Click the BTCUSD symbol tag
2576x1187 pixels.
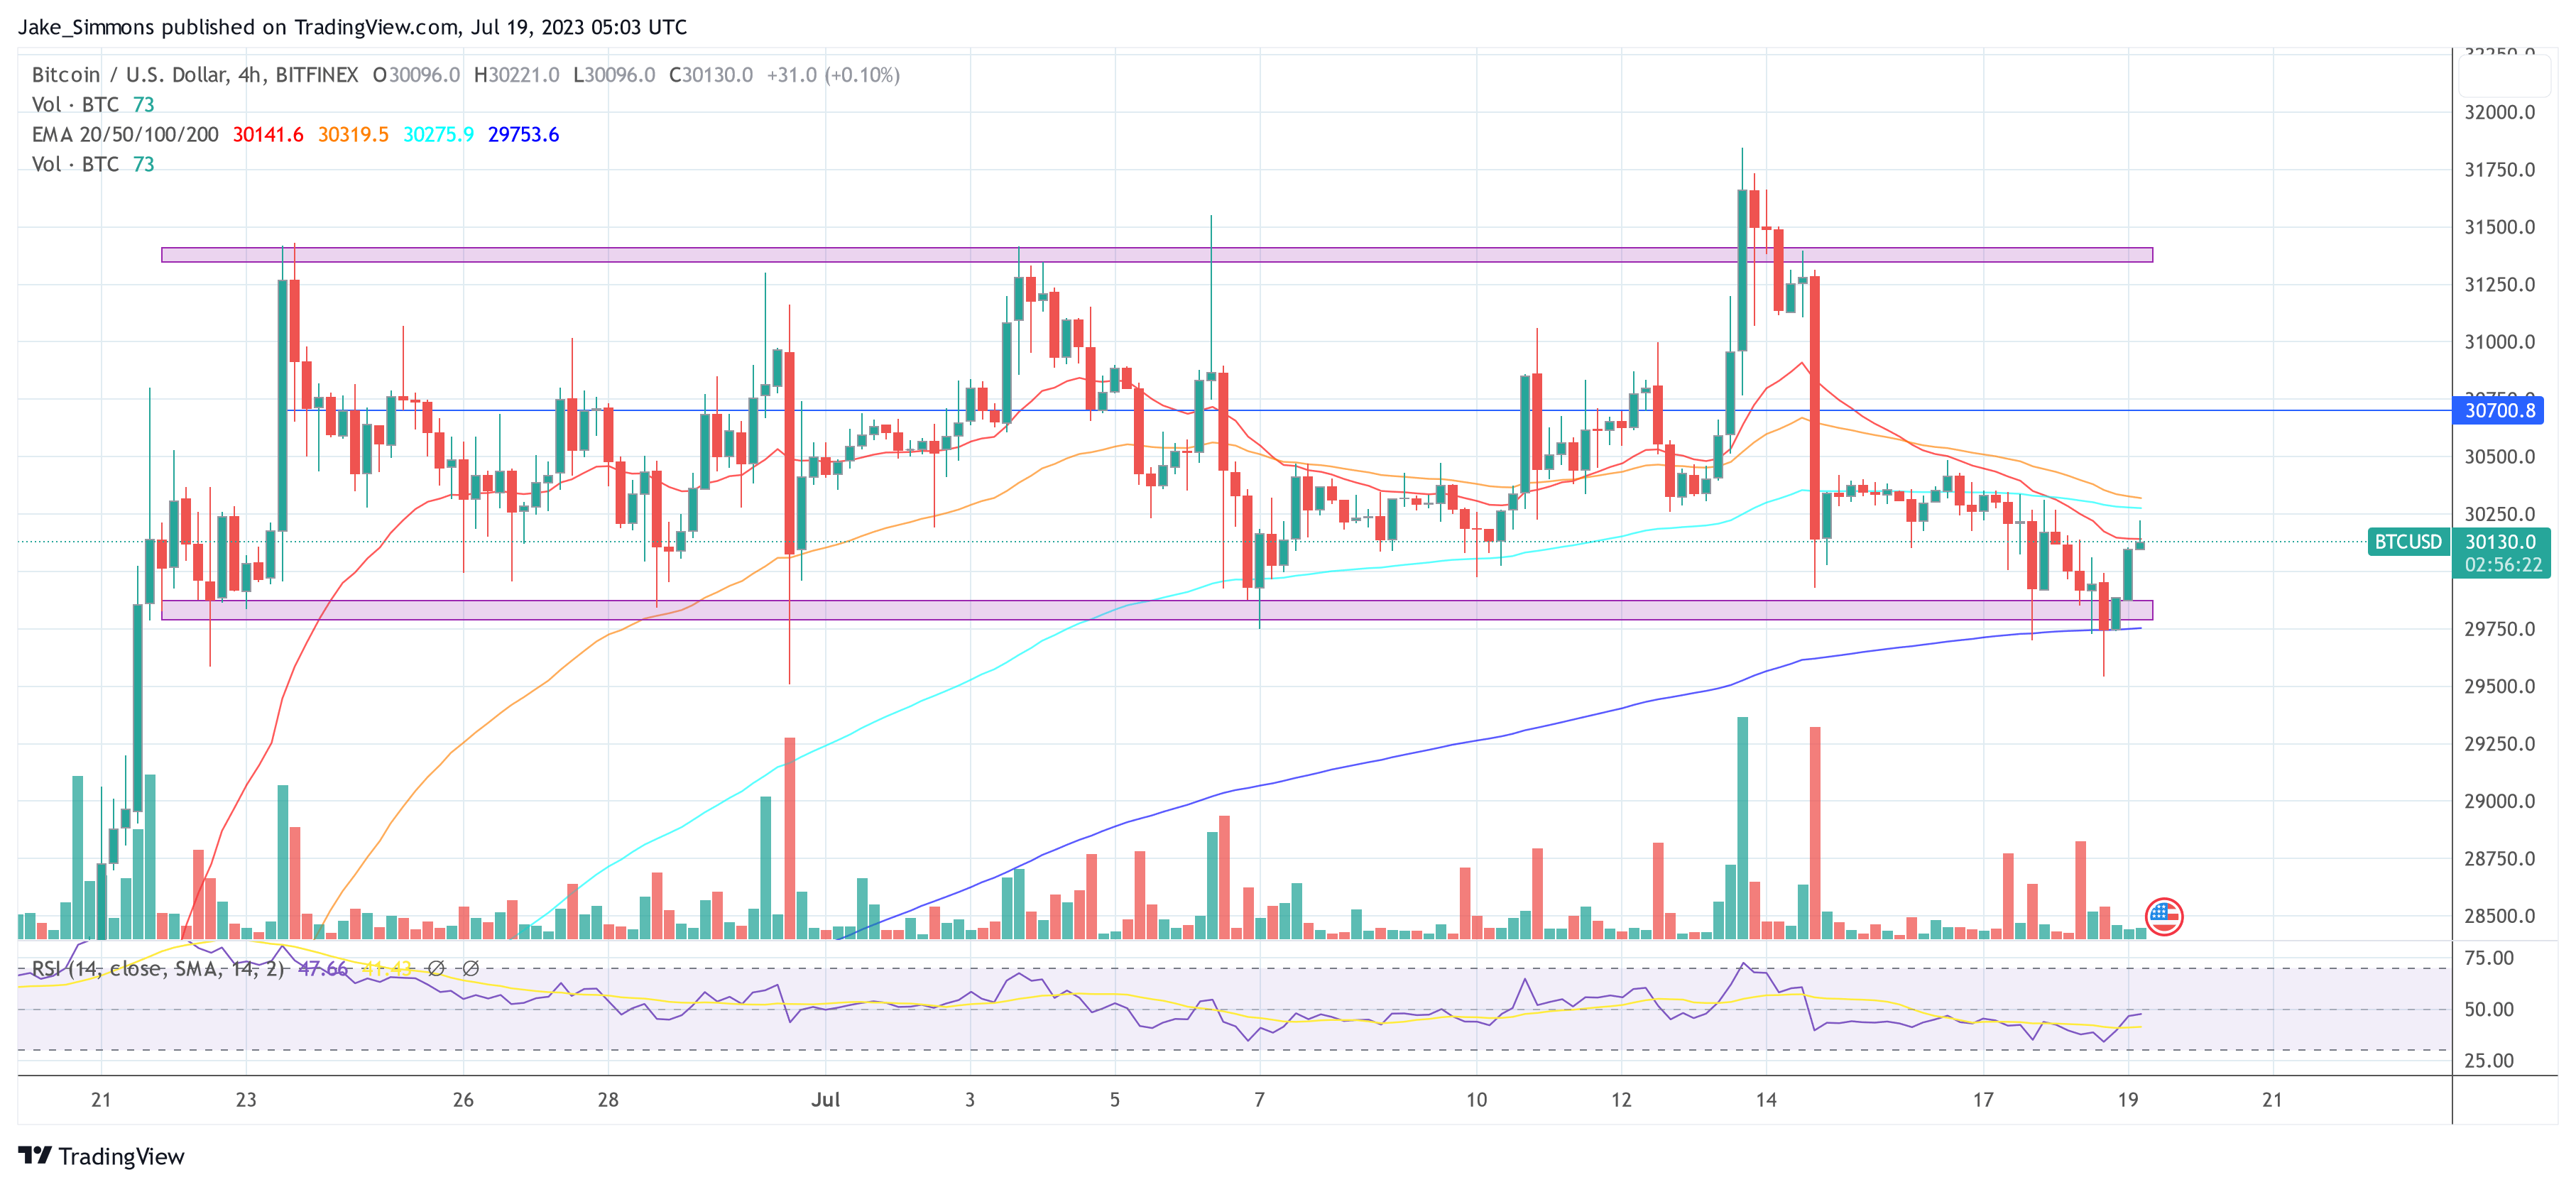2407,541
